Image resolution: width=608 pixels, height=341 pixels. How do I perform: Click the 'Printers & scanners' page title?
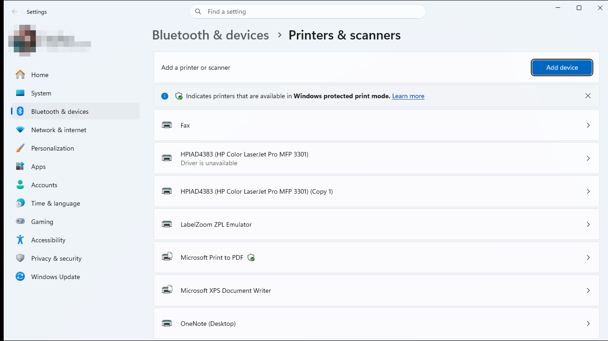click(345, 35)
